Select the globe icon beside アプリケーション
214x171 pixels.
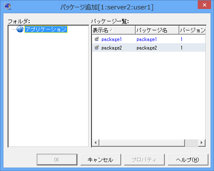(20, 29)
